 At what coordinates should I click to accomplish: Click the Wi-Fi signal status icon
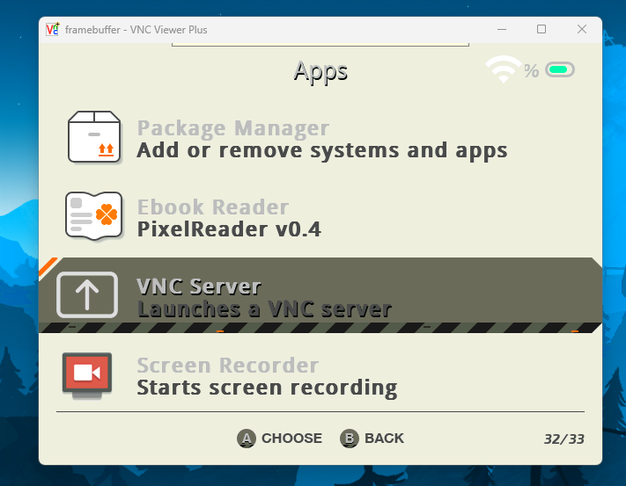coord(504,69)
